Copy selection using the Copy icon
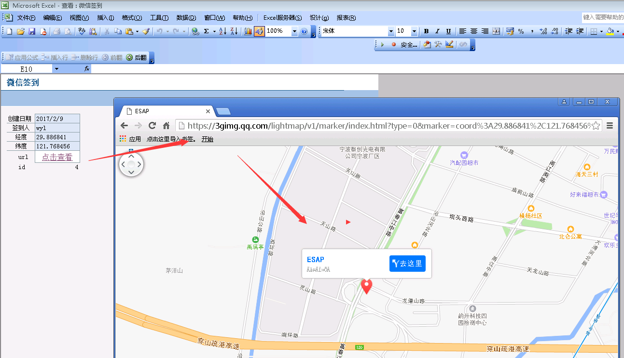The height and width of the screenshot is (358, 624). [118, 31]
